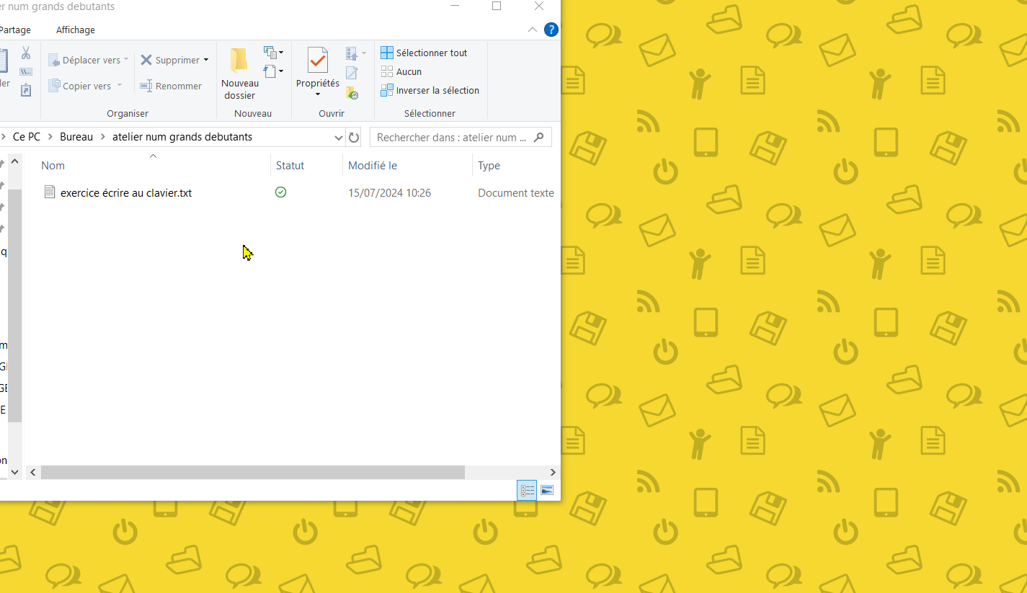Open the address bar history dropdown

coord(339,137)
